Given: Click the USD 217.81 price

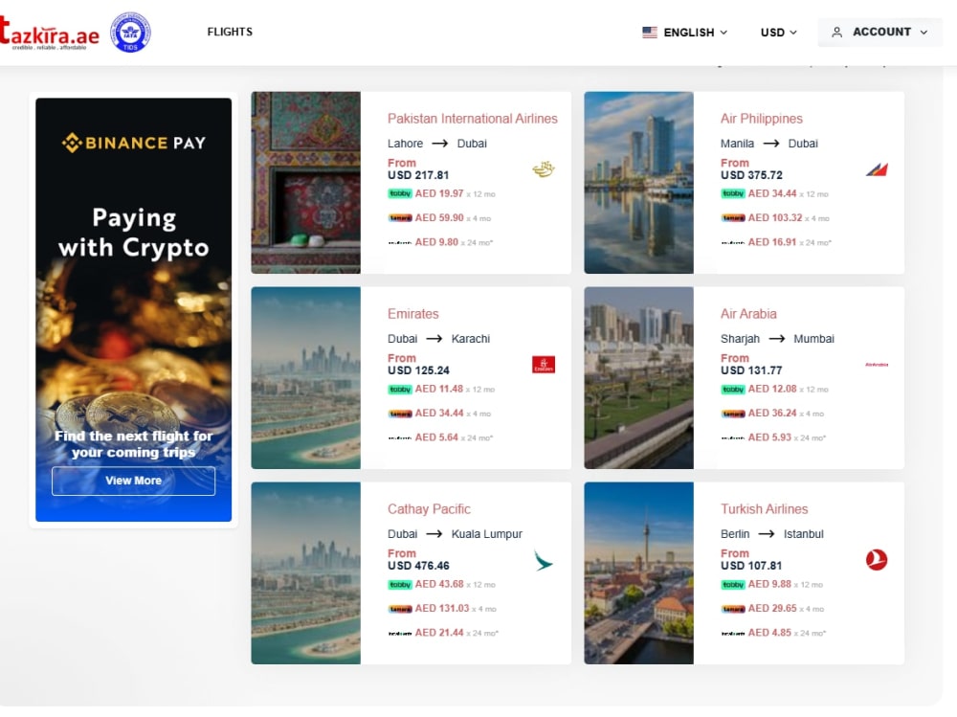Looking at the screenshot, I should pyautogui.click(x=418, y=175).
